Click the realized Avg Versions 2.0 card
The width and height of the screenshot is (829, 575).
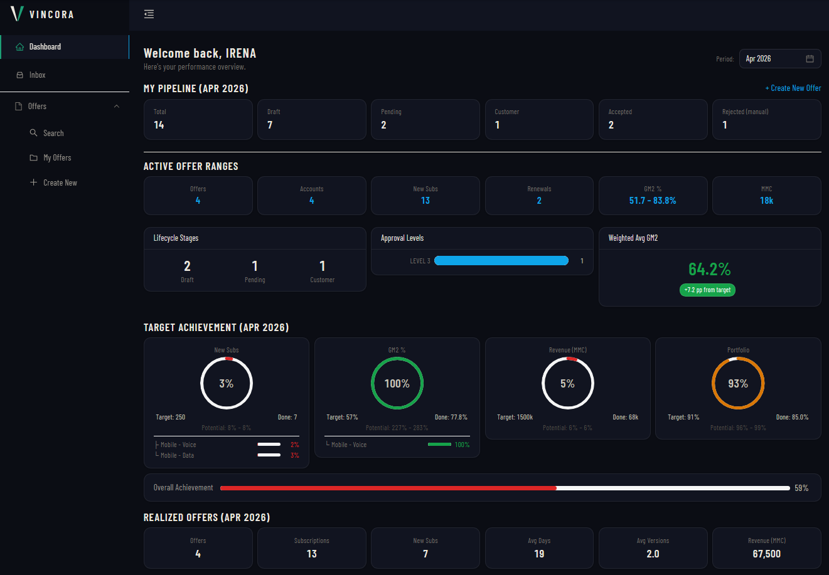point(653,548)
